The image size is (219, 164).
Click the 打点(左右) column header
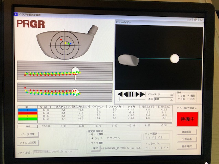coord(164,107)
